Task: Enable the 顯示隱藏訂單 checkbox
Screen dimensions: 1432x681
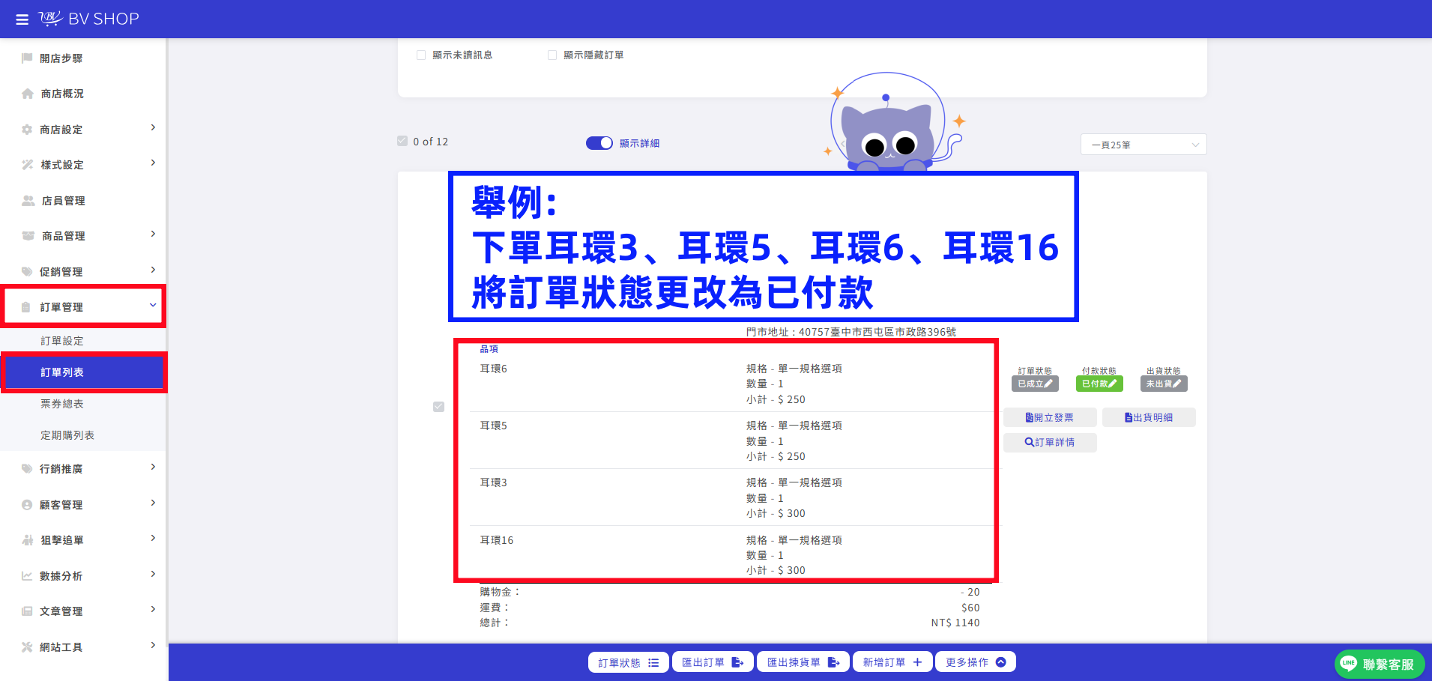Action: (552, 55)
